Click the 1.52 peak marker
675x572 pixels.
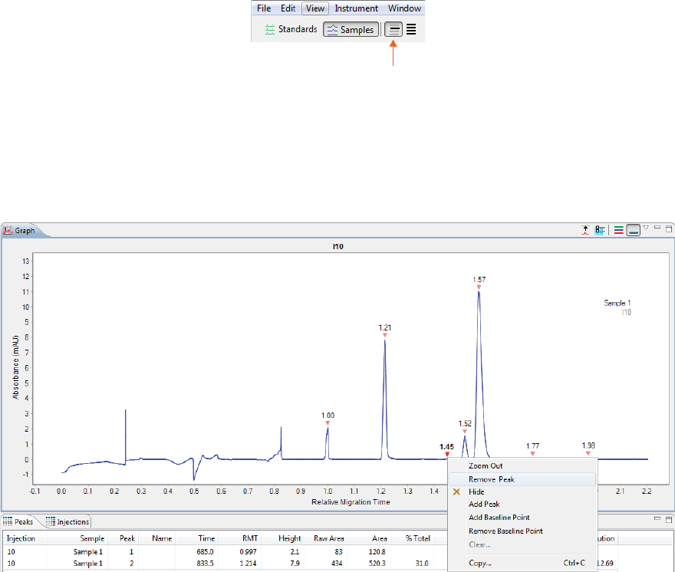[x=465, y=431]
